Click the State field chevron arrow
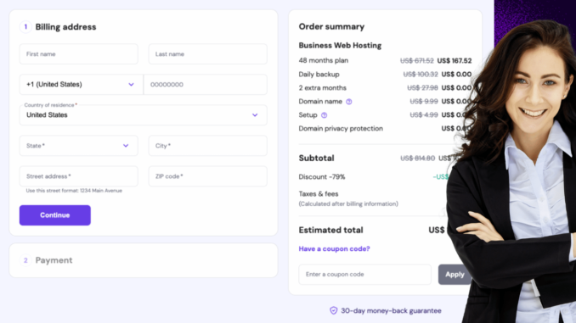 pyautogui.click(x=126, y=146)
